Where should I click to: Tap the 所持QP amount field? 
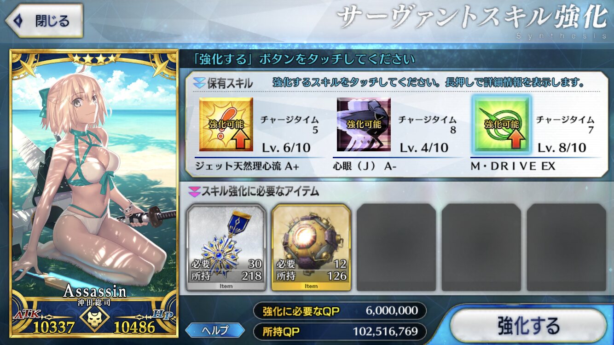(340, 331)
